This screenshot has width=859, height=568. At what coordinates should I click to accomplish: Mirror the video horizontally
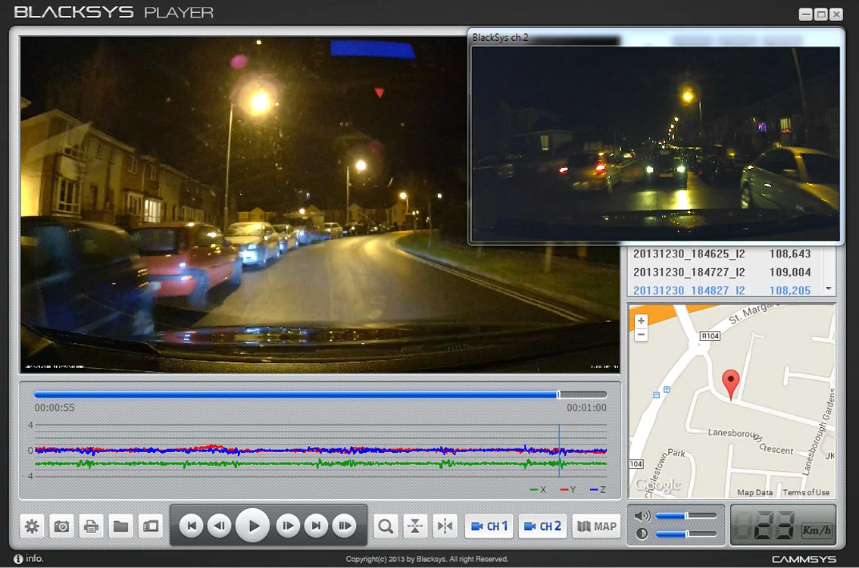[x=445, y=526]
